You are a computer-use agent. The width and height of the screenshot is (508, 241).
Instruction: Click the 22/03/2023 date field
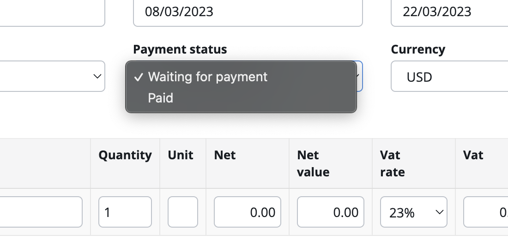(x=449, y=12)
